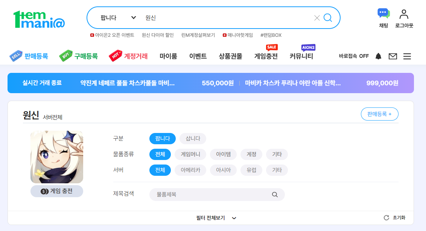426x231 pixels.
Task: Click 실시간 거래 종료 banner label
Action: (x=42, y=83)
